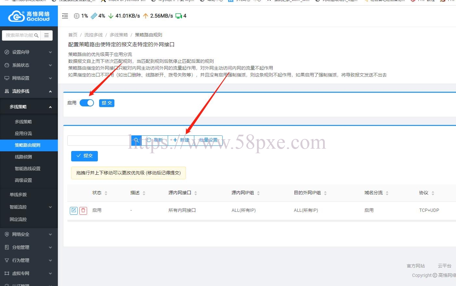Collapse the 多线策略 submenu

[x=29, y=107]
